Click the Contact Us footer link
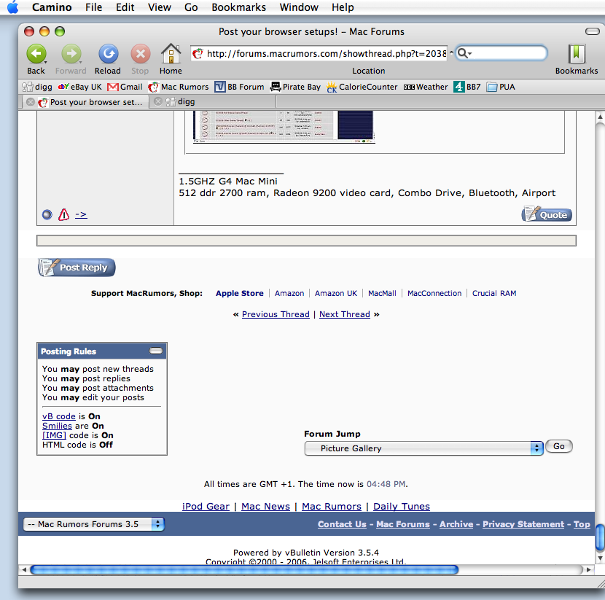 click(x=342, y=524)
